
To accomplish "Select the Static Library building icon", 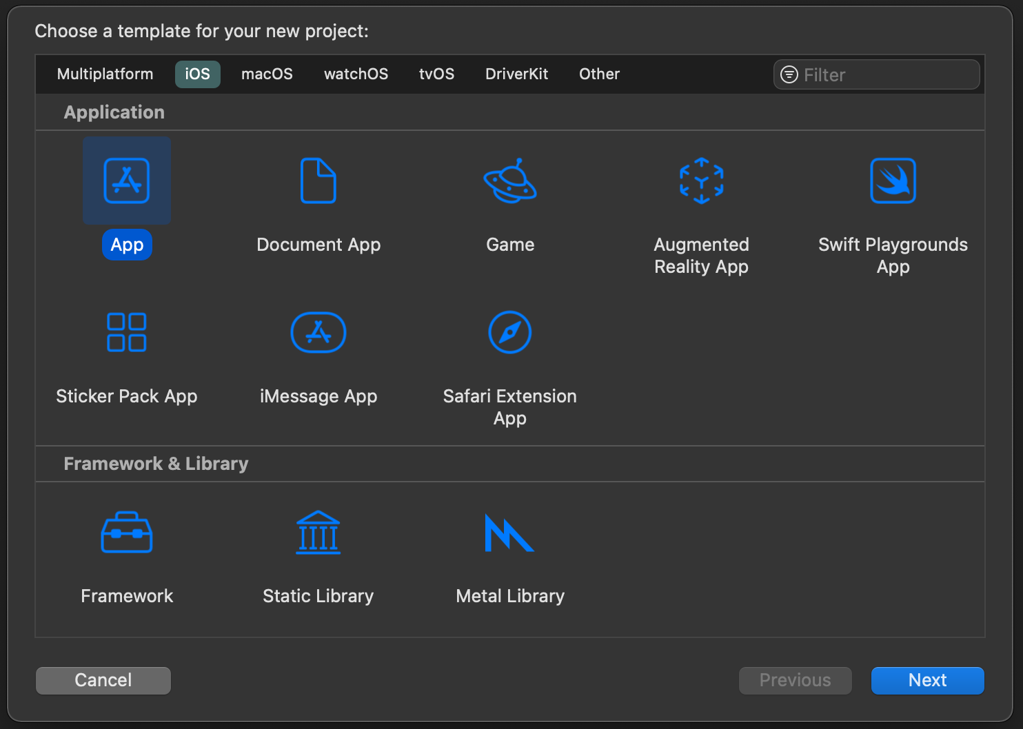I will (318, 533).
